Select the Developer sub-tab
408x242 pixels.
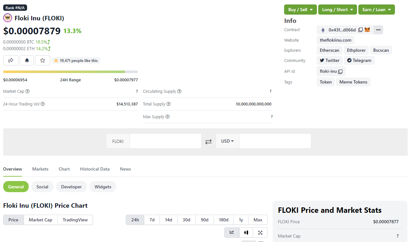pos(71,187)
